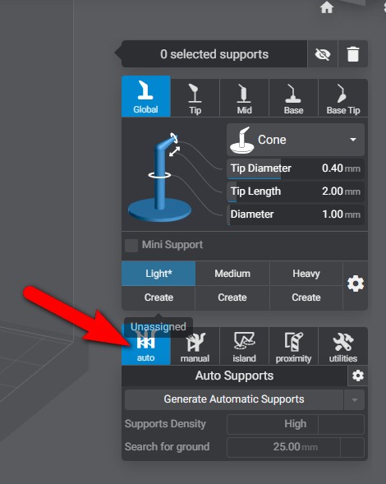Select the Mid support section tab
The image size is (386, 484).
point(244,98)
